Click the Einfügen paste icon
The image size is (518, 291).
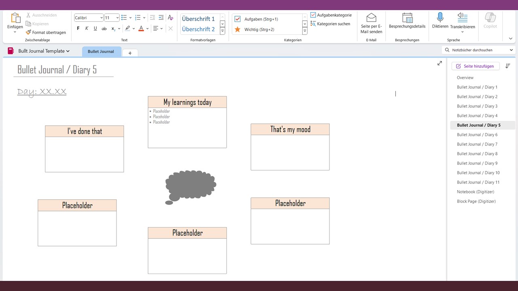15,18
